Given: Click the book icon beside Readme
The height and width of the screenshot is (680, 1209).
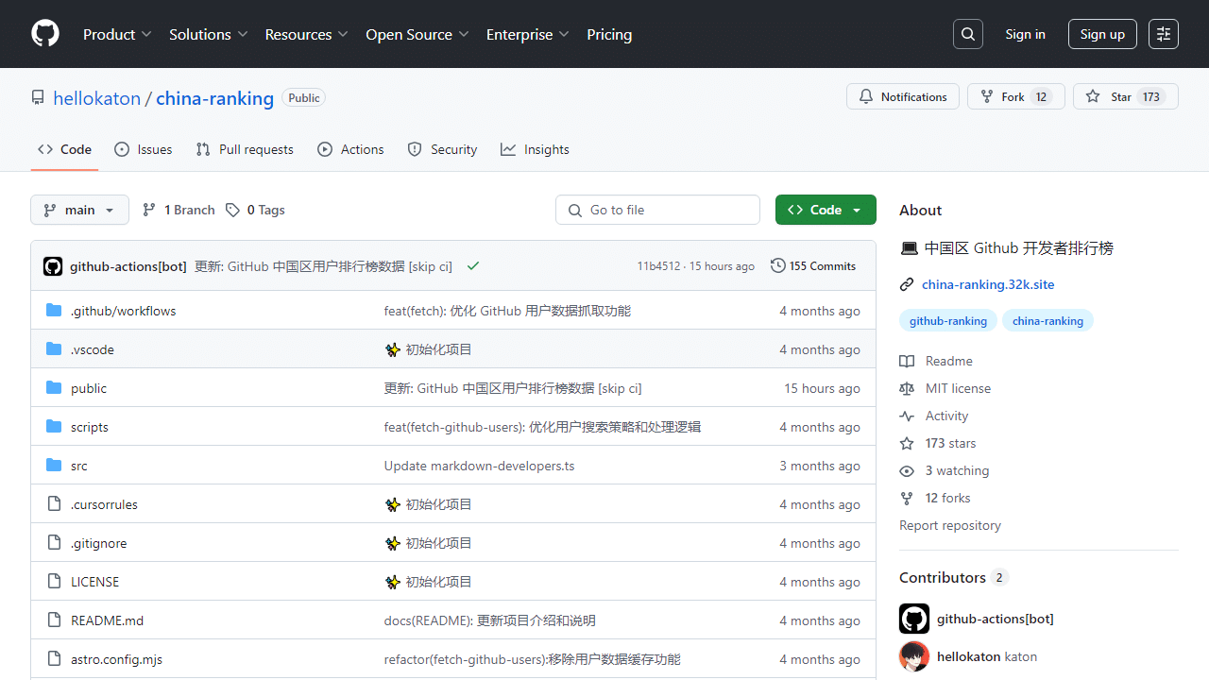Looking at the screenshot, I should 907,361.
